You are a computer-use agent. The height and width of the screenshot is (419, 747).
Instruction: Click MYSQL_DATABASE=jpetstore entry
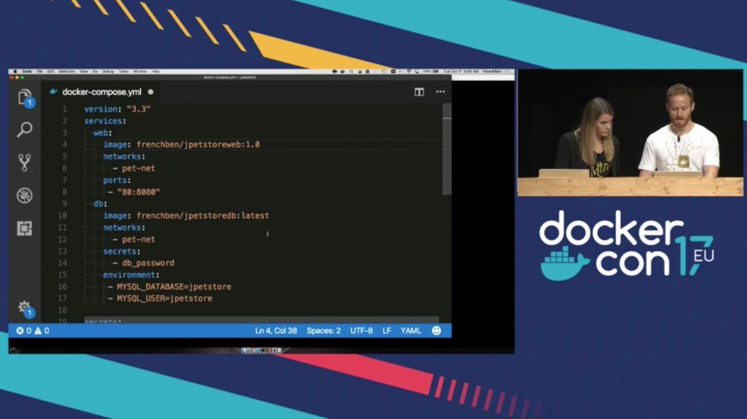174,287
